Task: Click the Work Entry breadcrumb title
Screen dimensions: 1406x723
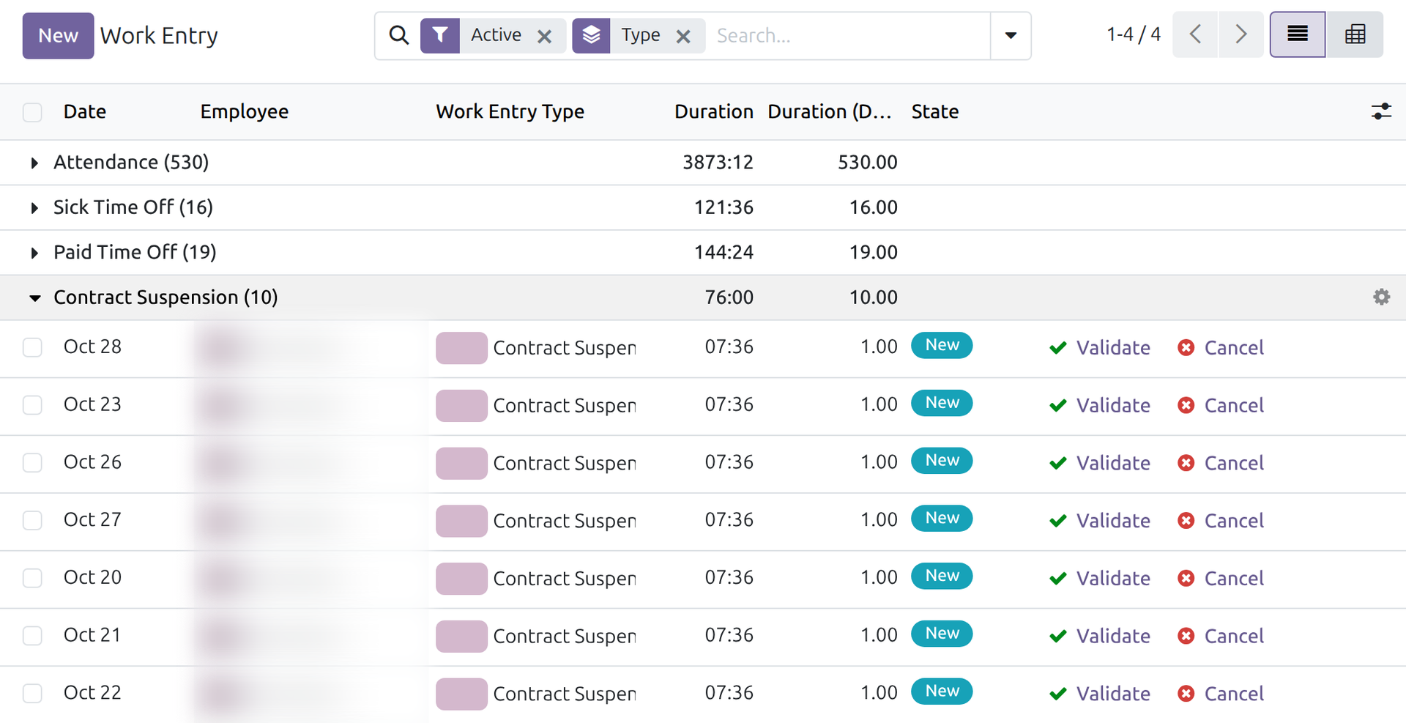Action: [x=159, y=35]
